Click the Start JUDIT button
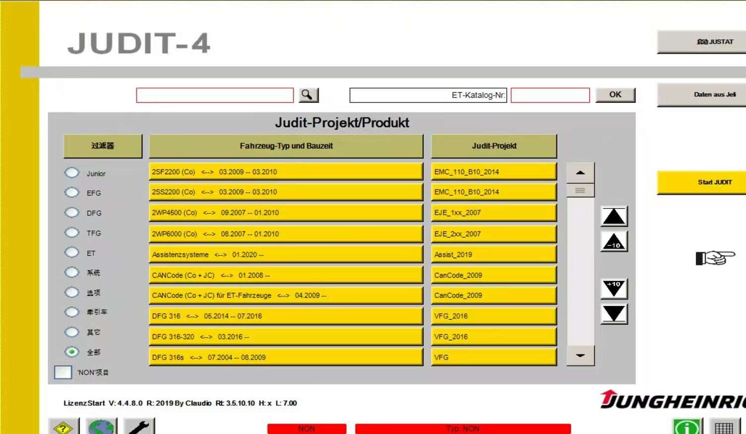Image resolution: width=746 pixels, height=434 pixels. point(701,182)
